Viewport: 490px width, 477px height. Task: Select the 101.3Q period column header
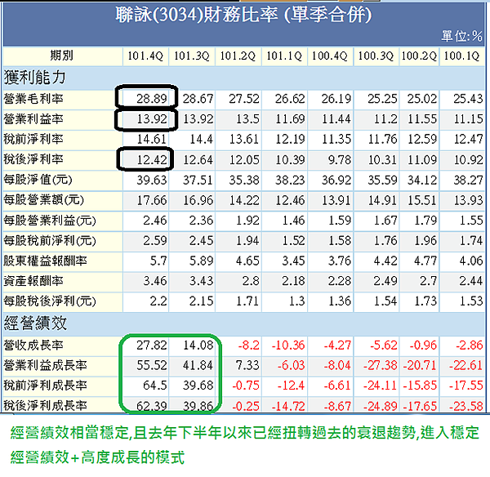(x=192, y=56)
